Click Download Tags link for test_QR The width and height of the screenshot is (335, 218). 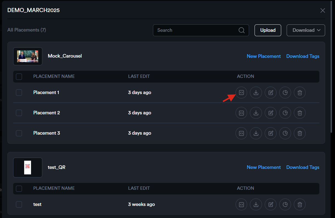303,167
